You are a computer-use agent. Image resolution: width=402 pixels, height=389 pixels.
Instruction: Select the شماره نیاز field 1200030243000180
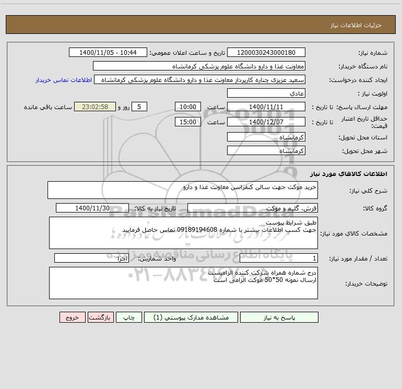coord(266,52)
